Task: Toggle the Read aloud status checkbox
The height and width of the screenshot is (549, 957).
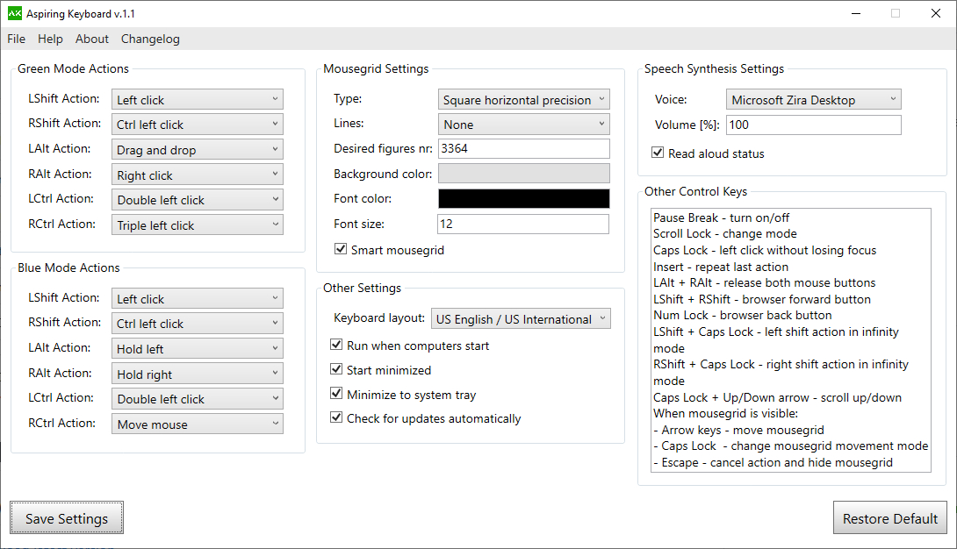Action: (x=658, y=153)
